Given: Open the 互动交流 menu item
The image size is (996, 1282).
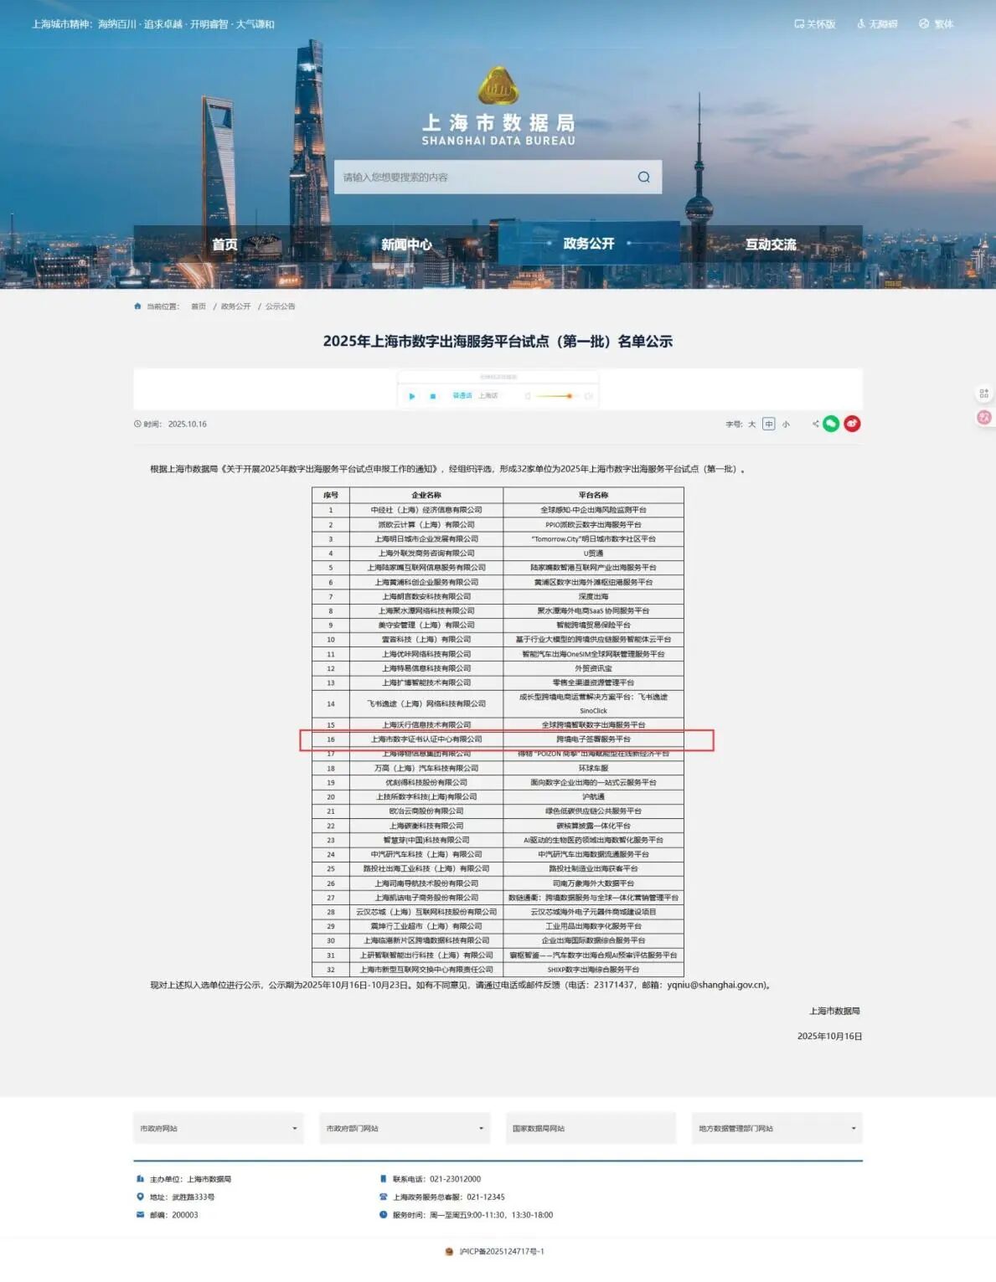Looking at the screenshot, I should [771, 245].
